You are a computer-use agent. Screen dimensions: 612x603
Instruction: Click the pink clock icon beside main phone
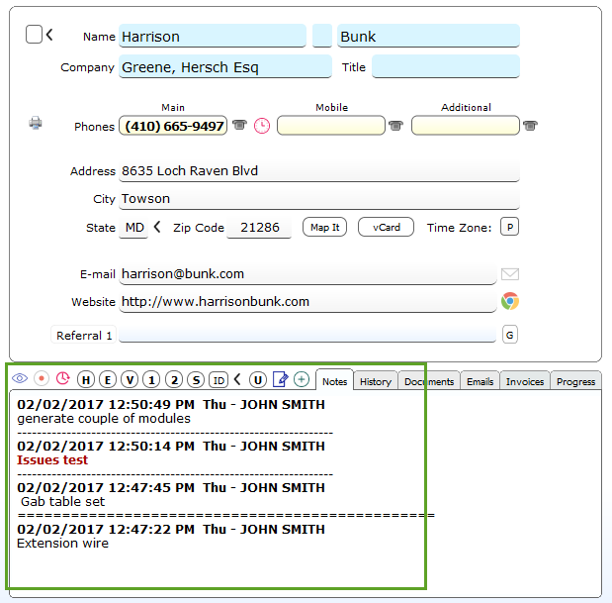pos(262,126)
